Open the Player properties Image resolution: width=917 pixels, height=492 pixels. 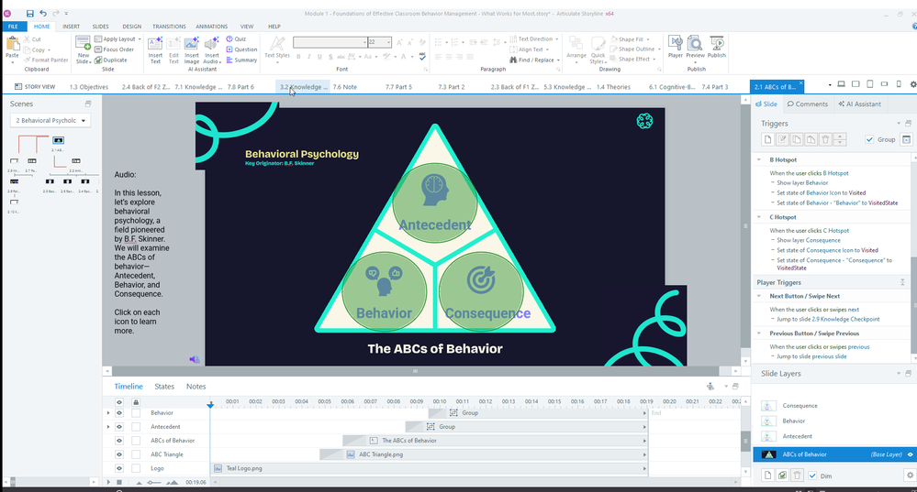(676, 48)
